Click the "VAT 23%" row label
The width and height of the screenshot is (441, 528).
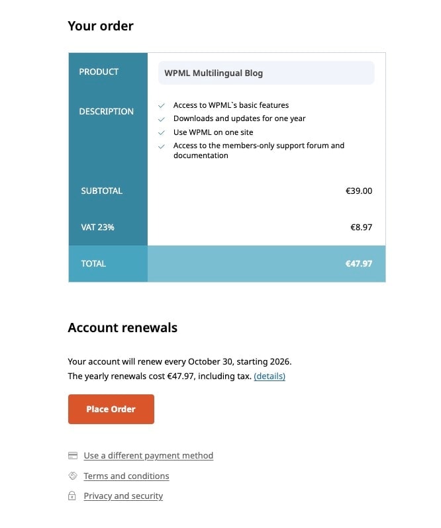97,228
